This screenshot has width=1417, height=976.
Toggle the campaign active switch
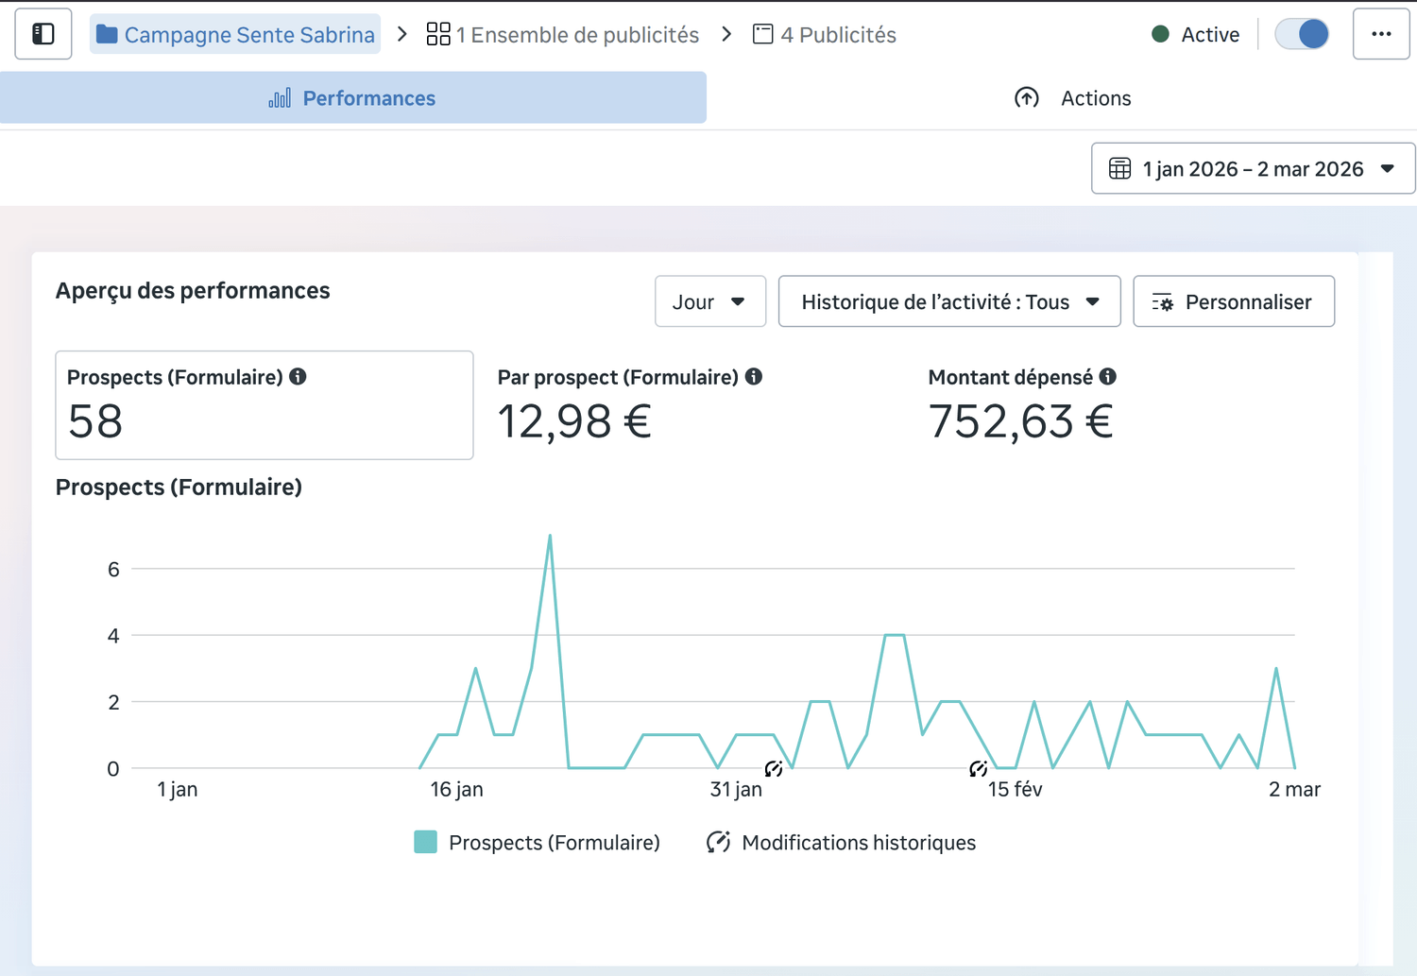(1302, 33)
